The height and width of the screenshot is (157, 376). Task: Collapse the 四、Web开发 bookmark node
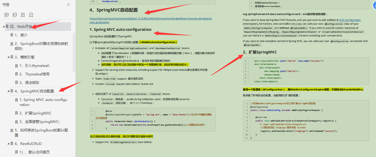3,27
